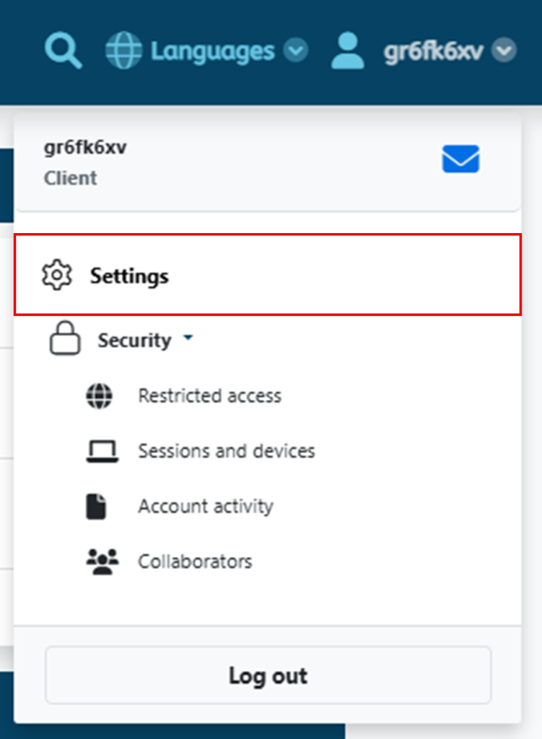542x739 pixels.
Task: Click the Restricted access globe icon
Action: click(100, 396)
